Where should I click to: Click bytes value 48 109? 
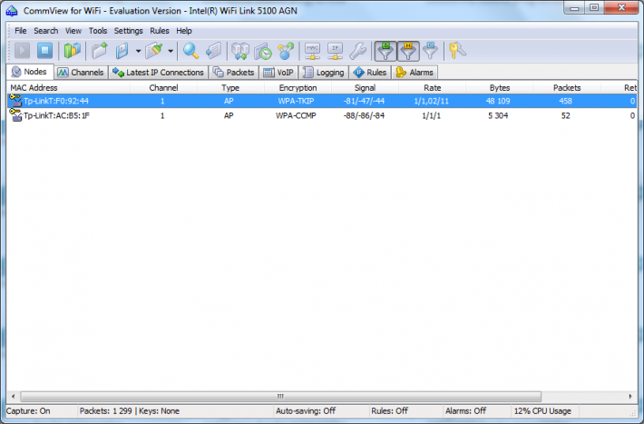[x=498, y=101]
